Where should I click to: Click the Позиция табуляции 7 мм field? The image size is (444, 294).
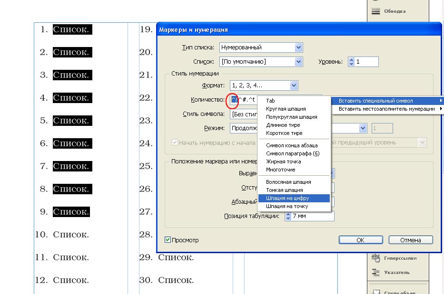click(312, 216)
